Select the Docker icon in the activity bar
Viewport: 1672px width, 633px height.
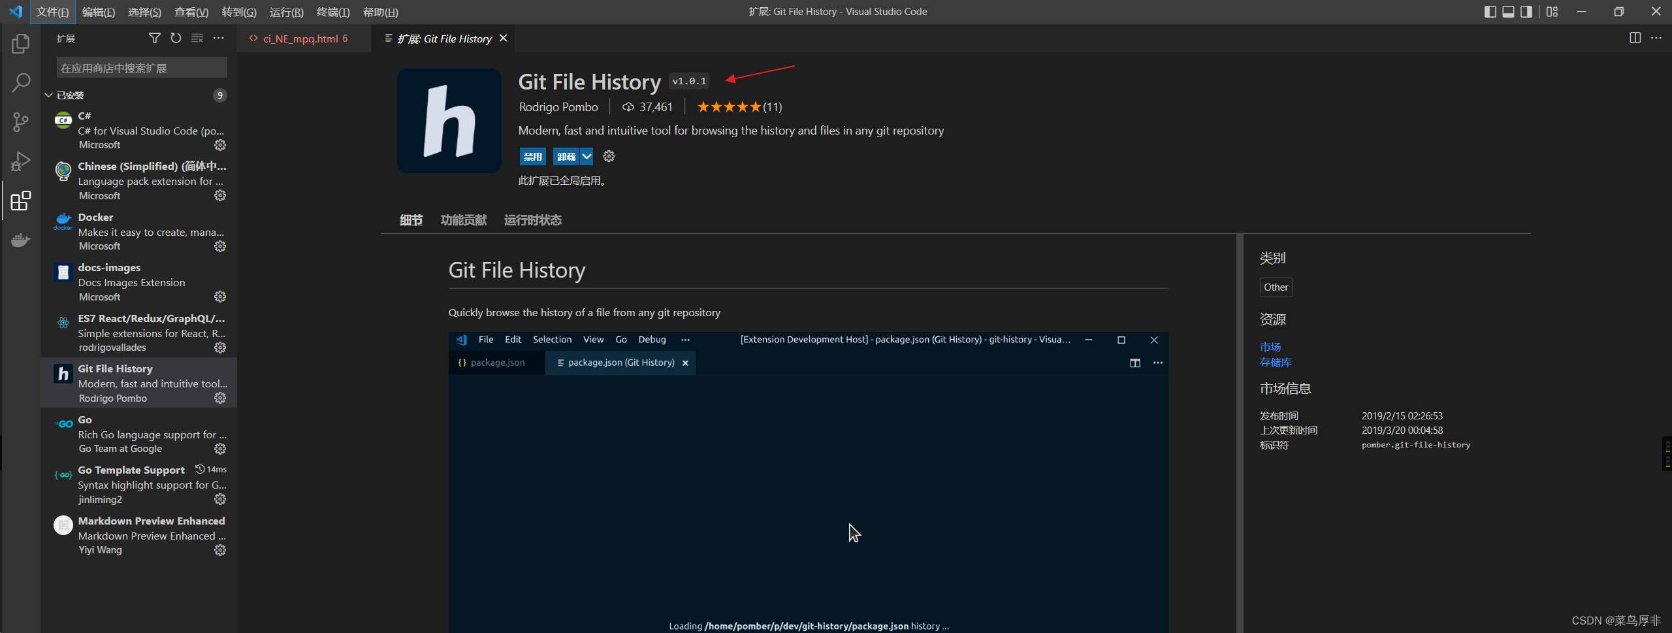click(x=20, y=240)
